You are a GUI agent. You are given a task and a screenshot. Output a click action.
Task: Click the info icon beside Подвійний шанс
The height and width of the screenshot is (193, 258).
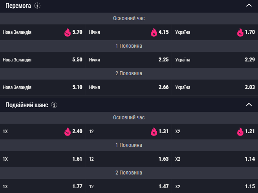pos(54,105)
